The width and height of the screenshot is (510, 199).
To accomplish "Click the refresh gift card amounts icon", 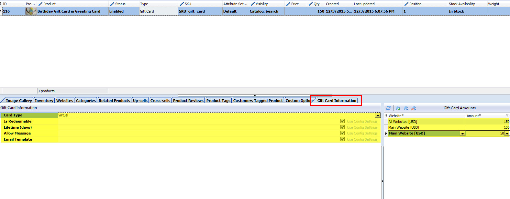I will point(389,108).
